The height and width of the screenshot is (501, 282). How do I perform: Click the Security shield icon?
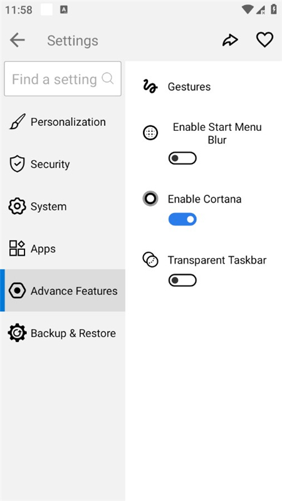(x=18, y=164)
